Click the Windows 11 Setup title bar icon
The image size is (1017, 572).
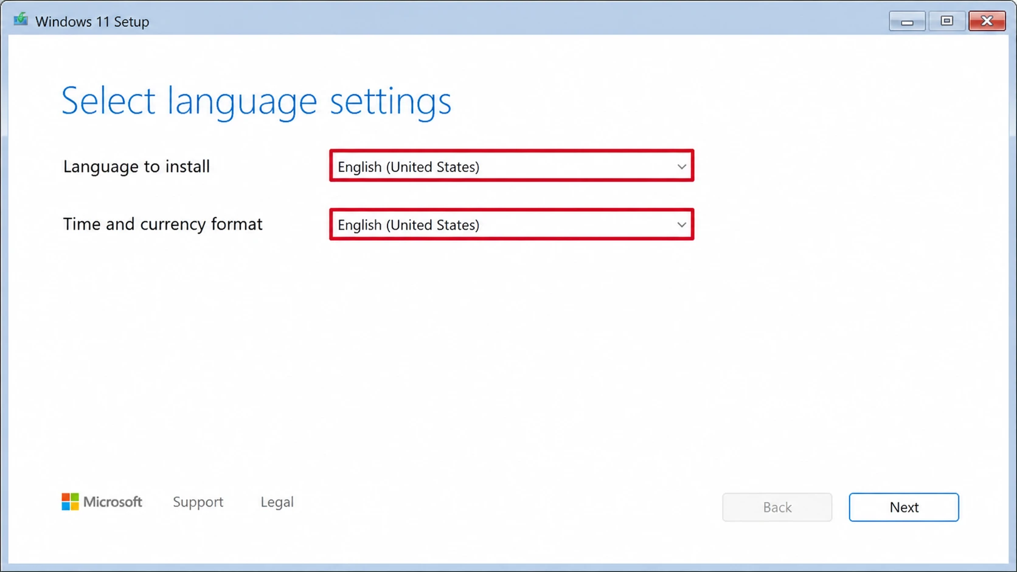point(21,20)
